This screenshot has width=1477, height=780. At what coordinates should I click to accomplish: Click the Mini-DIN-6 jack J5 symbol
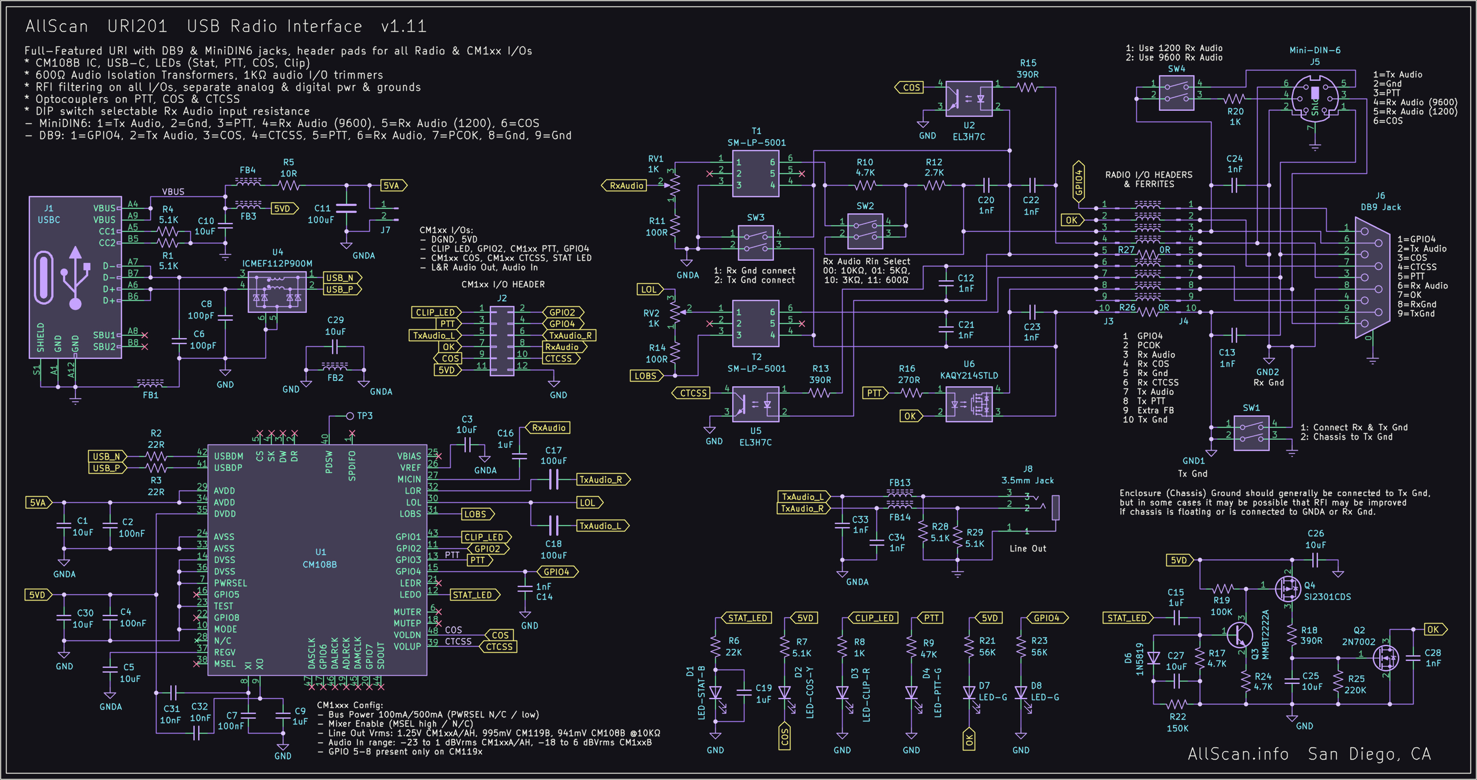(1315, 98)
